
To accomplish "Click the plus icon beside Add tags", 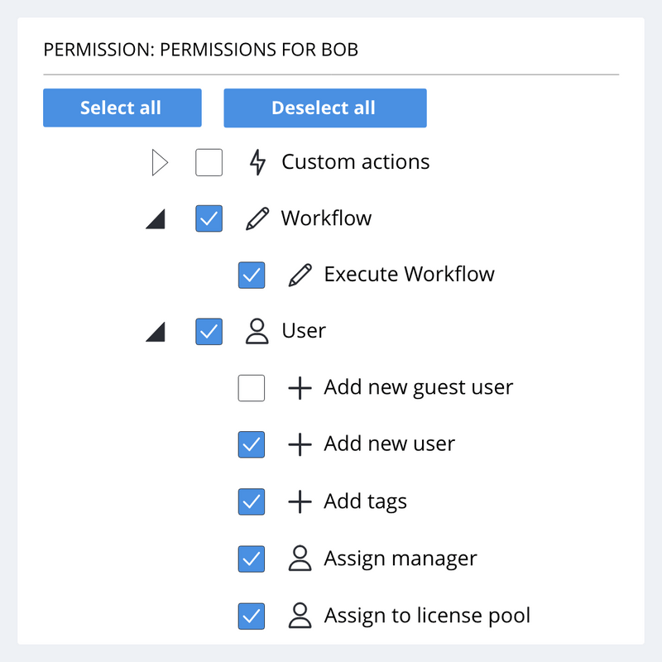I will (x=300, y=501).
